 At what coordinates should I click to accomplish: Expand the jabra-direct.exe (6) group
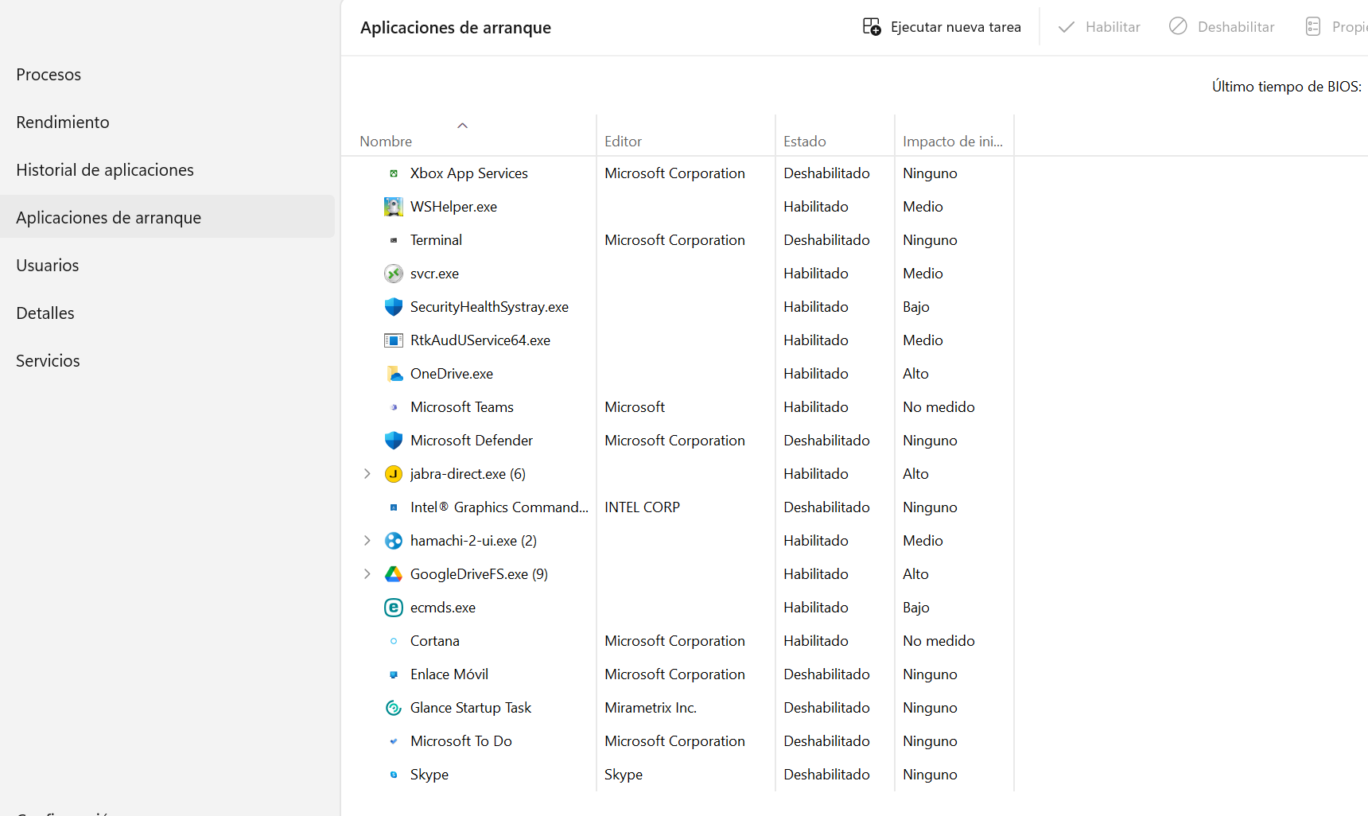367,474
